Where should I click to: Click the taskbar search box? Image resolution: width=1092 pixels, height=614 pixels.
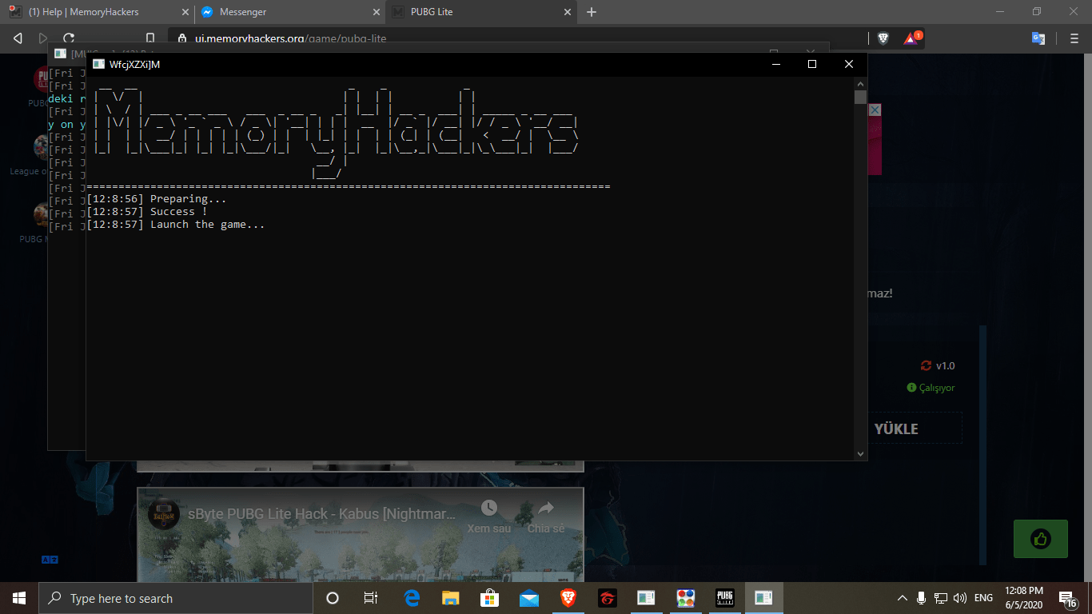coord(176,598)
